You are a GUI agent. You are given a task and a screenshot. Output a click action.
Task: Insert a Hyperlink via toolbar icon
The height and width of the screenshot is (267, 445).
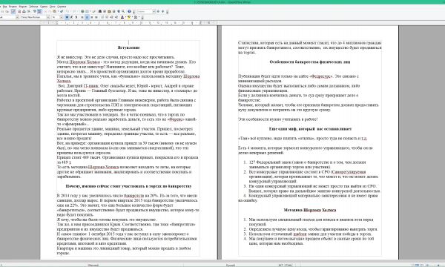82,11
